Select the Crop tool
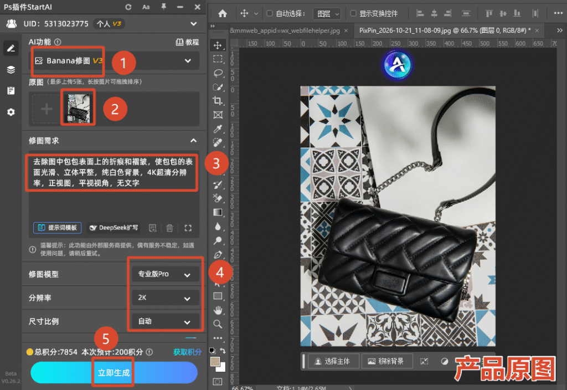Image resolution: width=567 pixels, height=390 pixels. point(218,101)
